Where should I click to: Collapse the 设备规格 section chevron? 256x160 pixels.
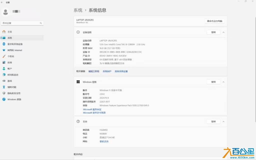pyautogui.click(x=223, y=32)
